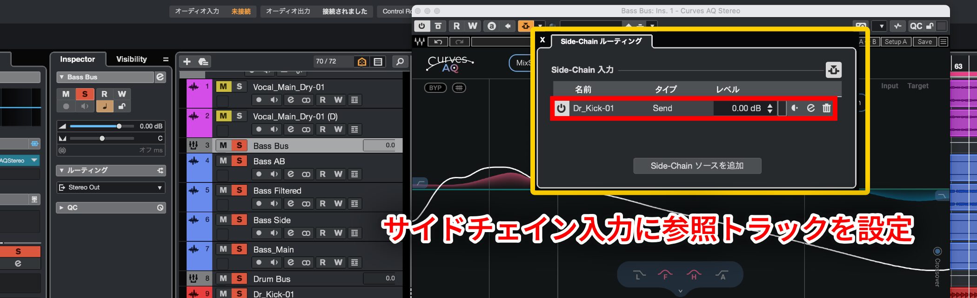This screenshot has height=298, width=977.
Task: Open Inspector settings menu icon
Action: pos(166,59)
